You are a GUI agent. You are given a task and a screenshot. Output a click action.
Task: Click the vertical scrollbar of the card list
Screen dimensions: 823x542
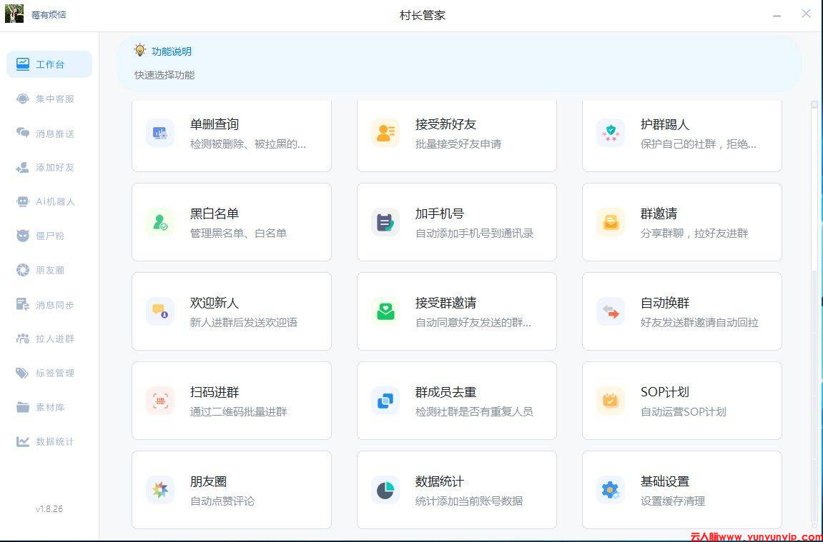[814, 314]
